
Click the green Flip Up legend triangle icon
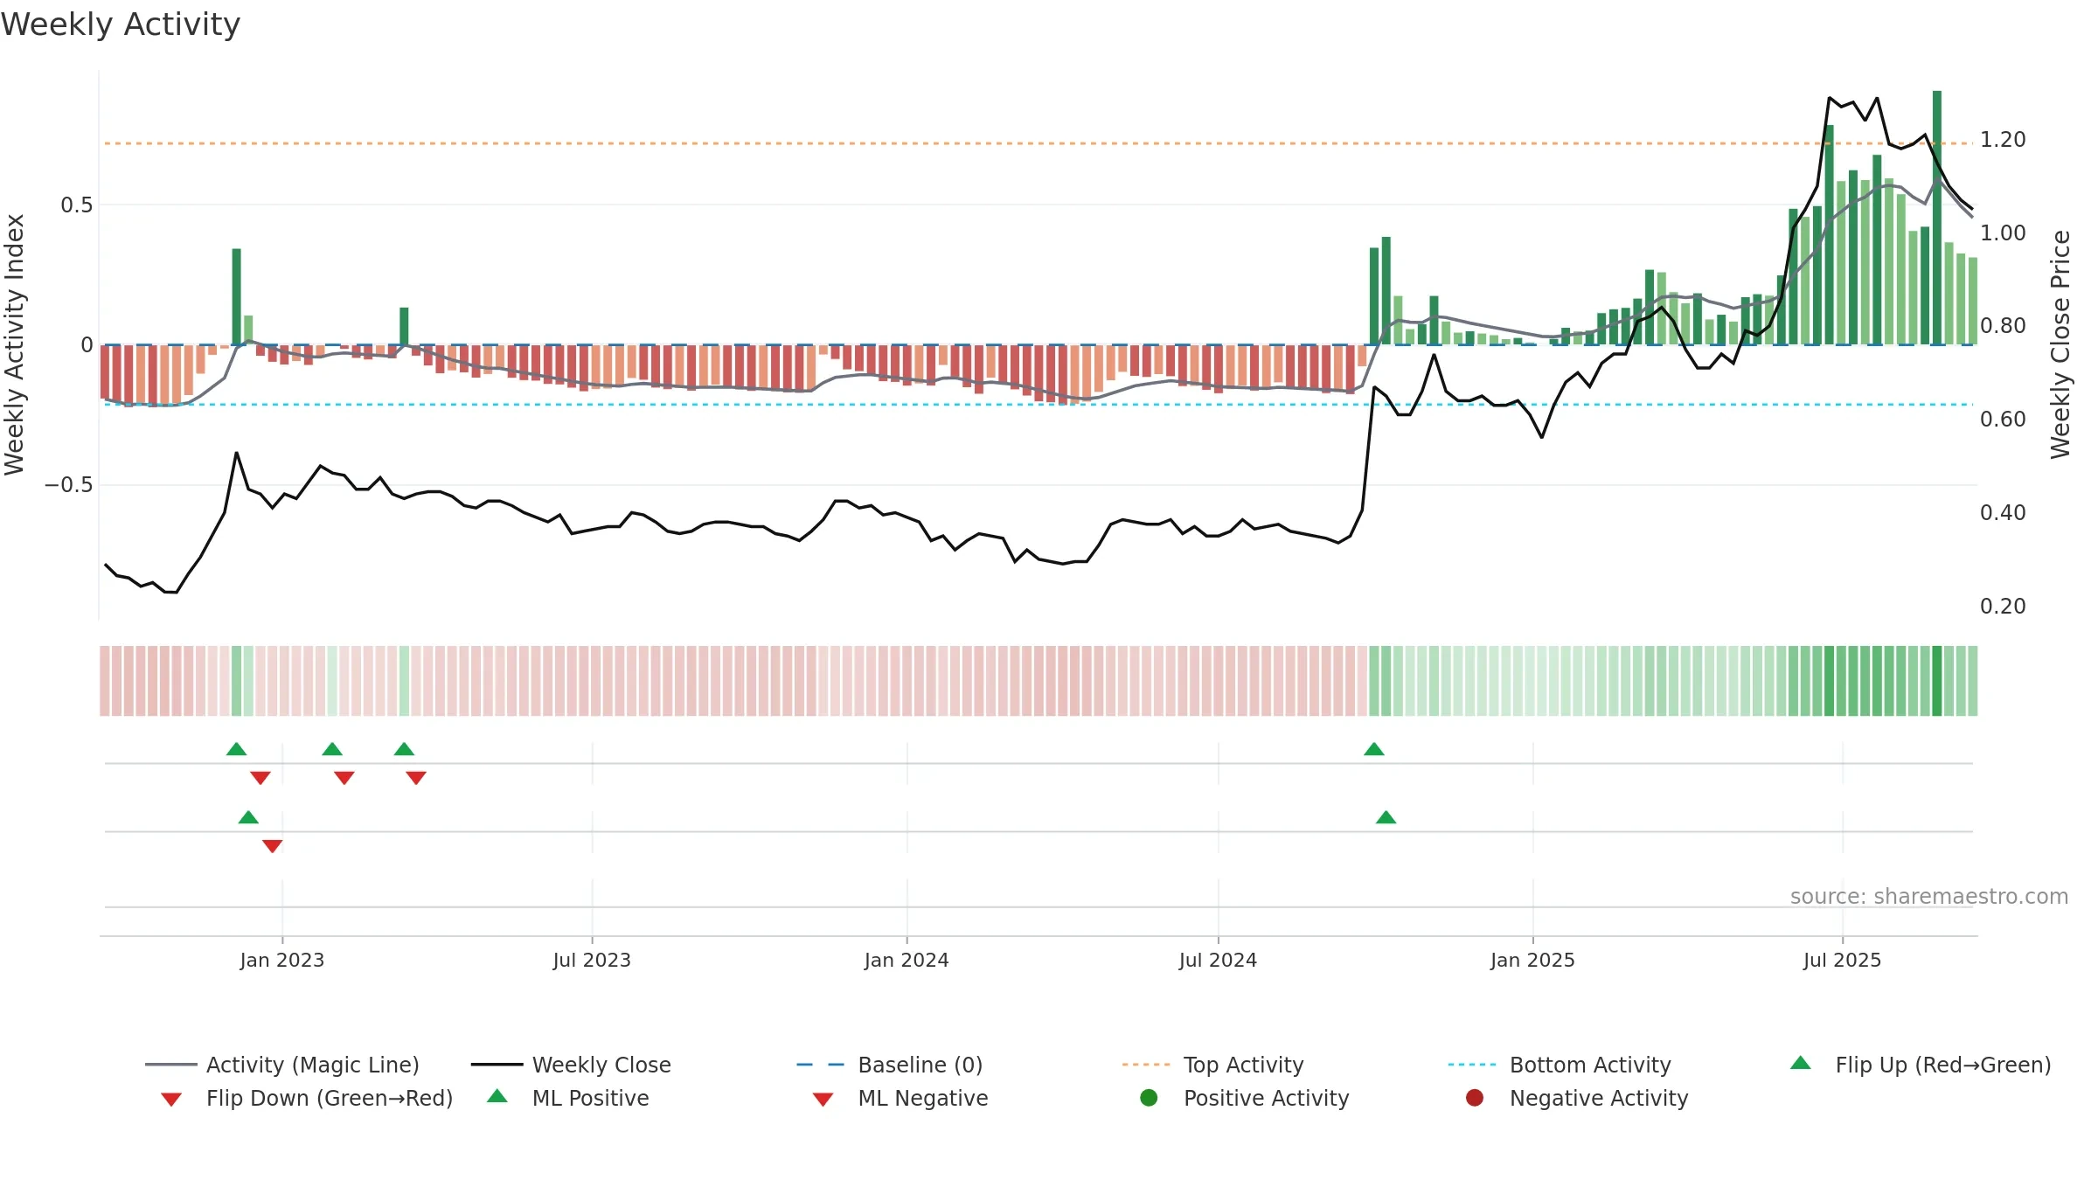click(x=1801, y=1063)
